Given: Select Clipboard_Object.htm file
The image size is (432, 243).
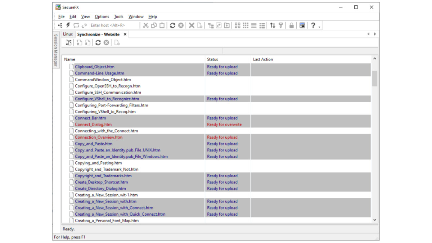Looking at the screenshot, I should click(x=95, y=67).
